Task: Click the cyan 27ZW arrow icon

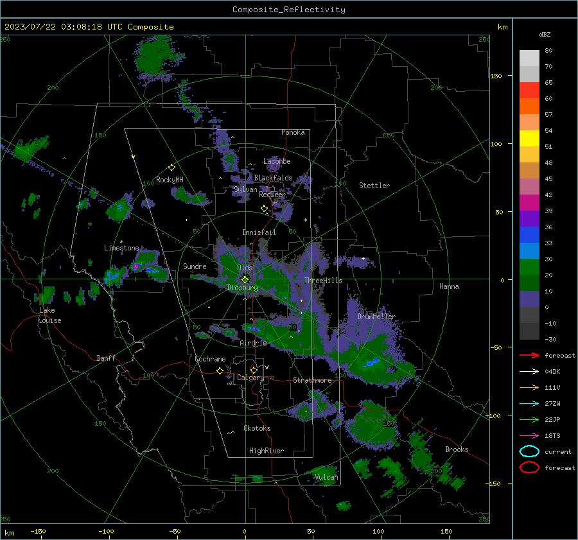Action: tap(529, 404)
